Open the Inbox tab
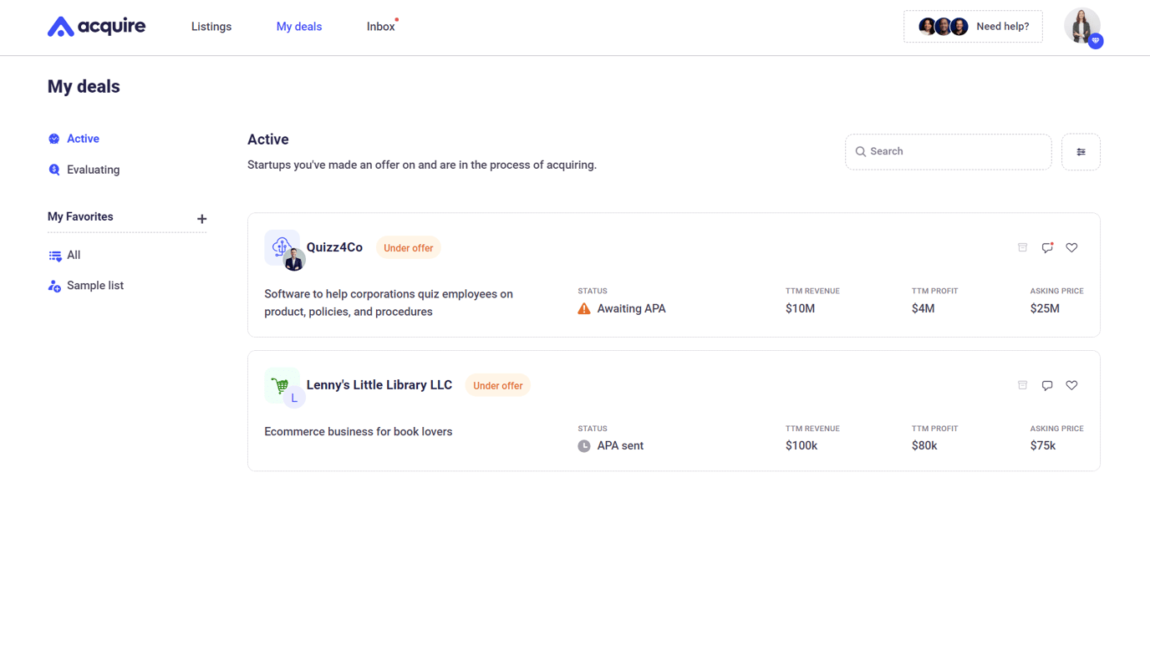This screenshot has height=645, width=1150. [x=380, y=26]
